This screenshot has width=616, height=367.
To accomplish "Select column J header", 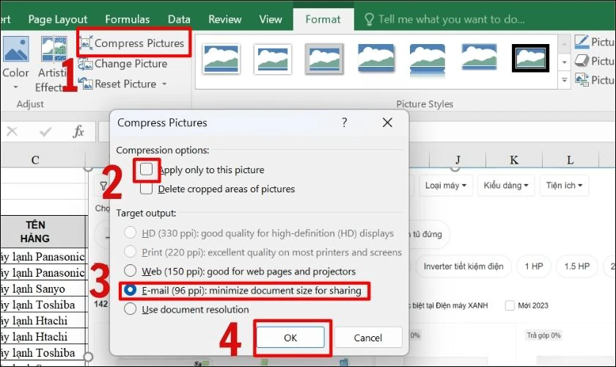I will pyautogui.click(x=458, y=160).
